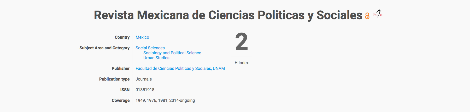This screenshot has height=112, width=470.
Task: Click the Publication type label
Action: click(114, 79)
